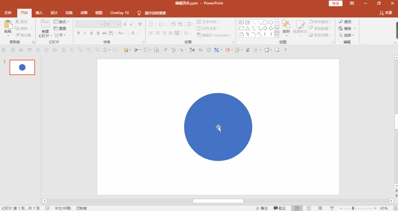Click the Login (登录) button

[336, 3]
